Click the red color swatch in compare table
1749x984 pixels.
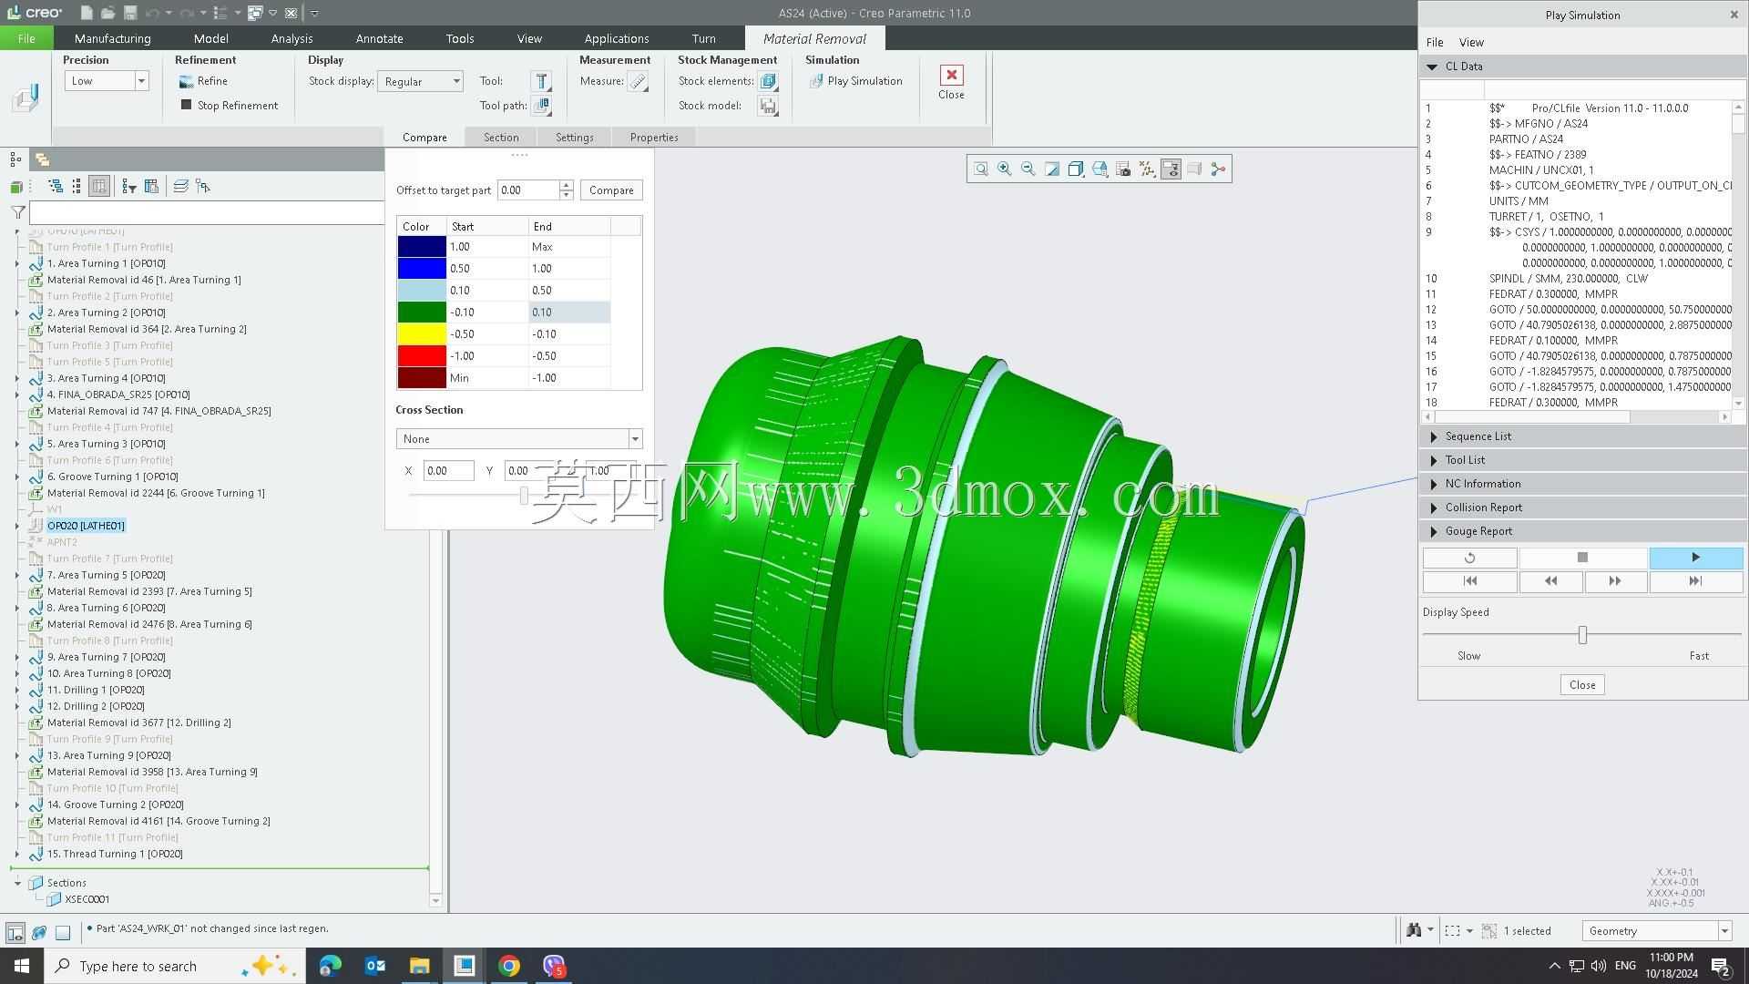pos(422,356)
